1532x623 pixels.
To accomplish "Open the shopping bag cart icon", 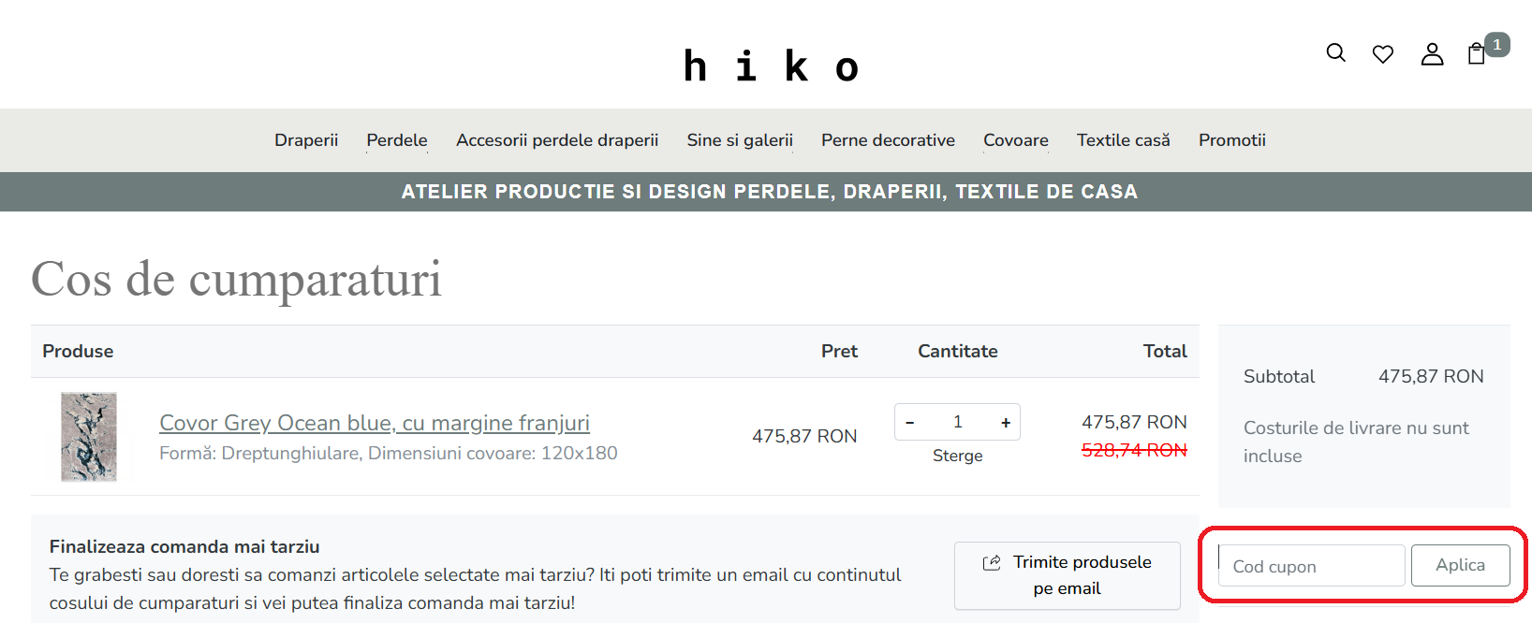I will tap(1477, 53).
